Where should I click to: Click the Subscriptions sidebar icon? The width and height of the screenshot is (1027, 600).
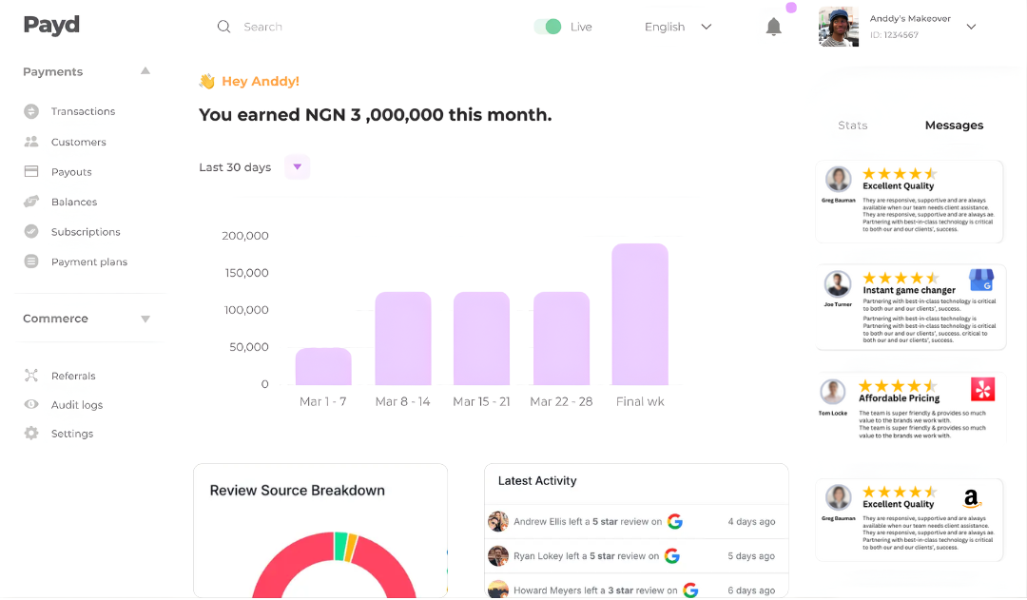pos(31,232)
